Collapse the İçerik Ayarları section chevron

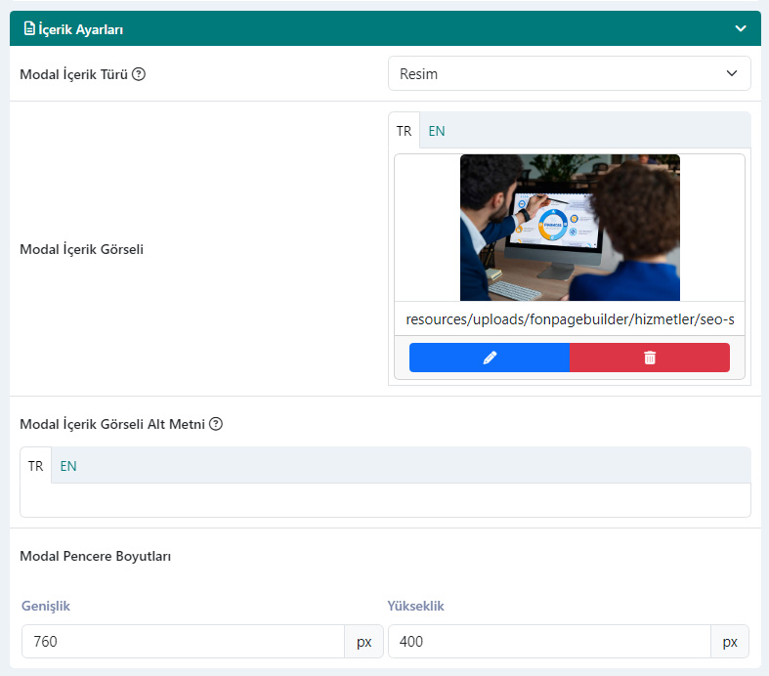(741, 28)
